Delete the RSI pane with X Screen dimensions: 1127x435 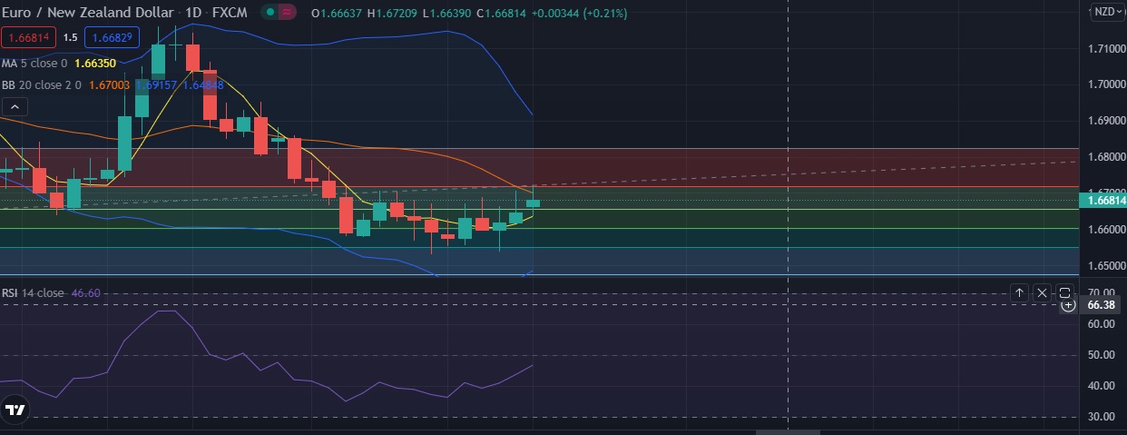[x=1042, y=292]
